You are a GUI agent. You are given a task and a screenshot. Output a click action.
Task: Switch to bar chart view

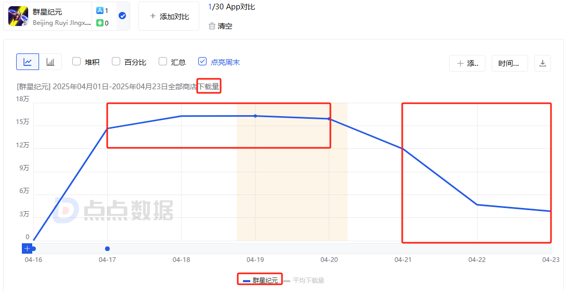point(50,62)
